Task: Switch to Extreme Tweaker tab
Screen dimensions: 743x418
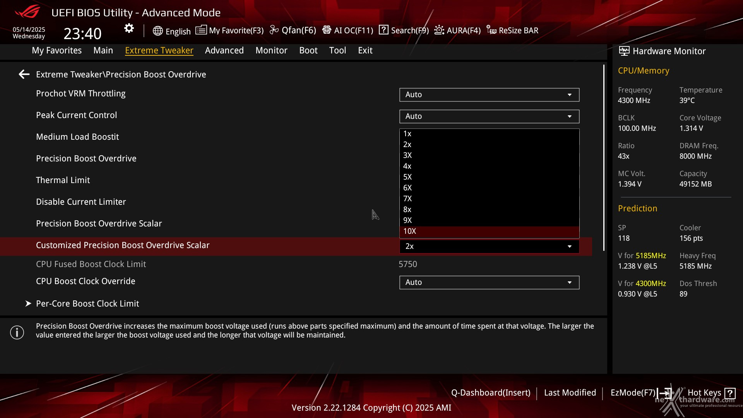Action: tap(159, 50)
